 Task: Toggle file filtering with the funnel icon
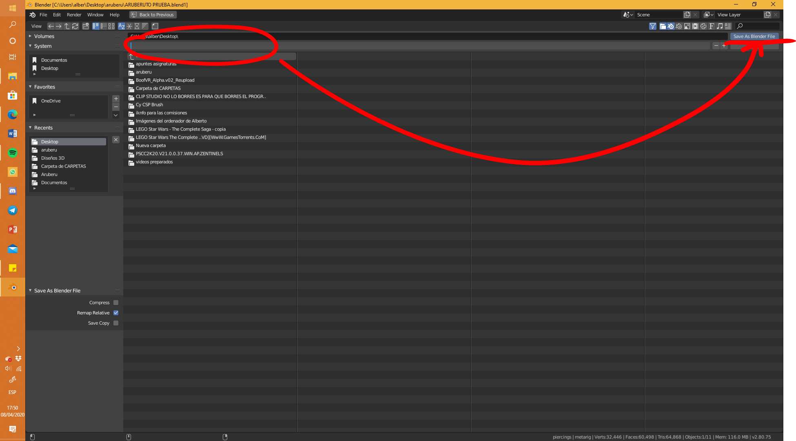(652, 26)
